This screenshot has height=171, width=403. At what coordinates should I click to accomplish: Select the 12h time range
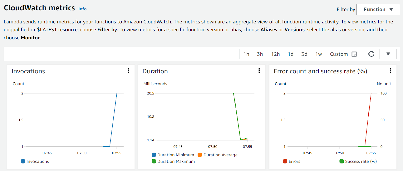[275, 54]
